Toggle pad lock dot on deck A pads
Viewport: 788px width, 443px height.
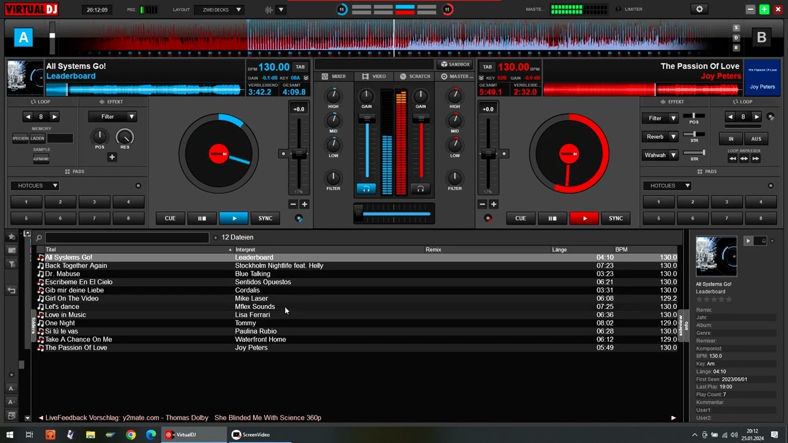click(138, 186)
